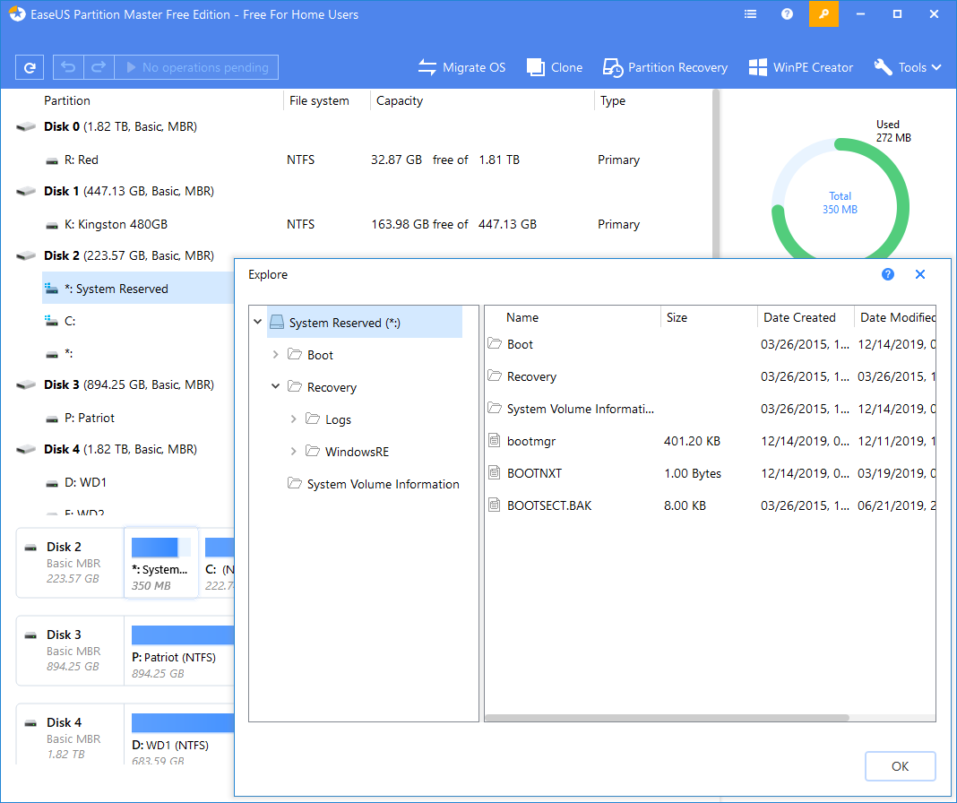Select *: System Reserved partition row
The width and height of the screenshot is (957, 803).
(138, 289)
